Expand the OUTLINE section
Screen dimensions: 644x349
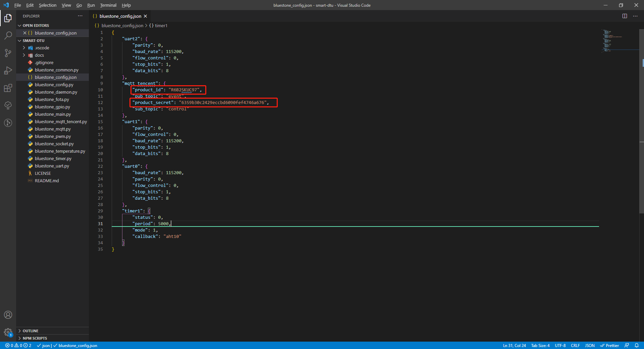(x=30, y=331)
